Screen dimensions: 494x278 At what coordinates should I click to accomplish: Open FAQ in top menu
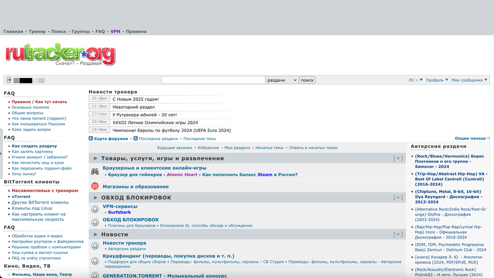[100, 31]
